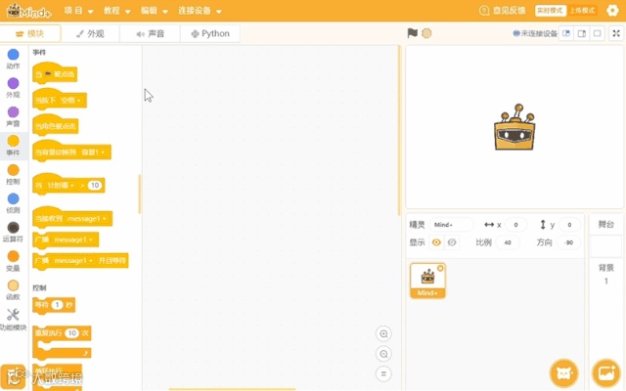Image resolution: width=626 pixels, height=391 pixels.
Task: Click 当角色被点击 block
Action: pos(55,126)
